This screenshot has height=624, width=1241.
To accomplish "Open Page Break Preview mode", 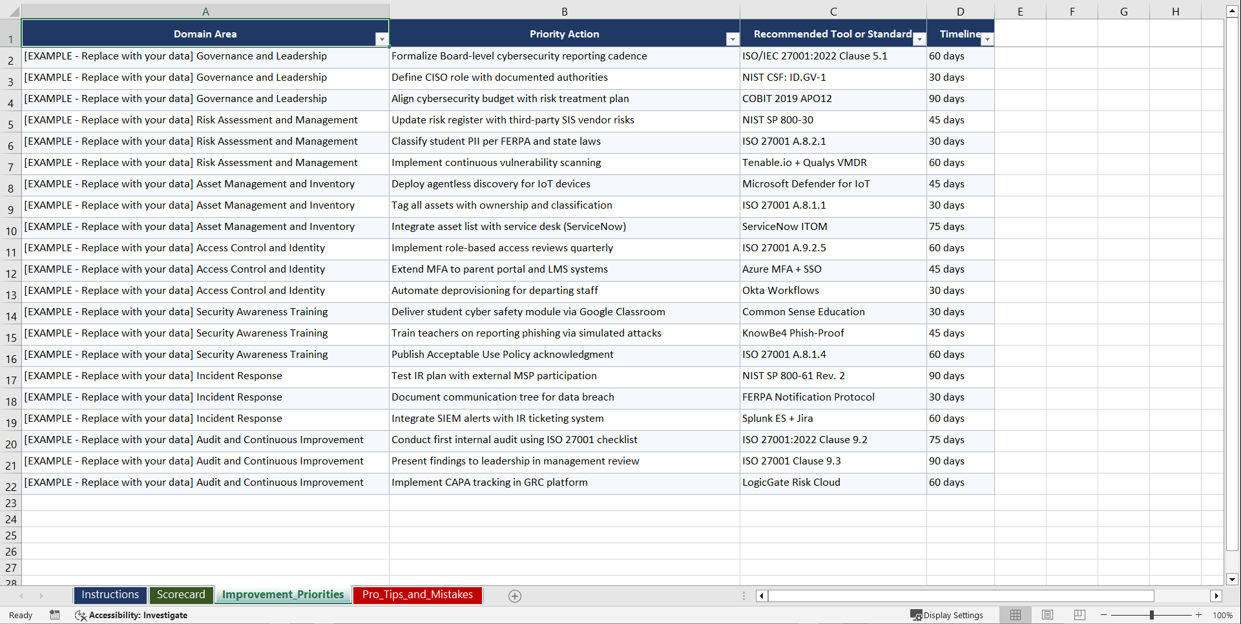I will (1079, 615).
